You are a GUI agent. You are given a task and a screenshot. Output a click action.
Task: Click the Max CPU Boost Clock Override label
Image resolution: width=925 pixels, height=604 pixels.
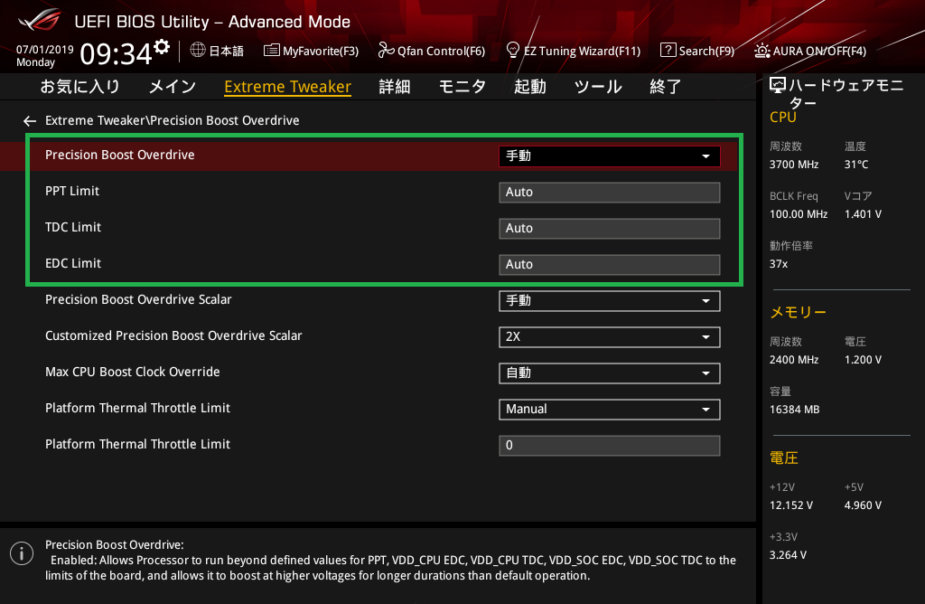click(133, 372)
